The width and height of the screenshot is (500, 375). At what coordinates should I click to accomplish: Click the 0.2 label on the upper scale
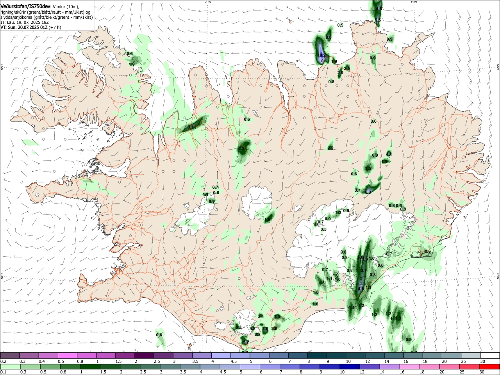pos(3,361)
